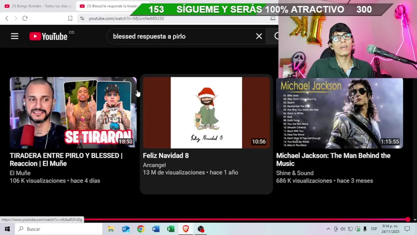Open site settings icon left of URL
This screenshot has height=235, width=417.
point(82,19)
